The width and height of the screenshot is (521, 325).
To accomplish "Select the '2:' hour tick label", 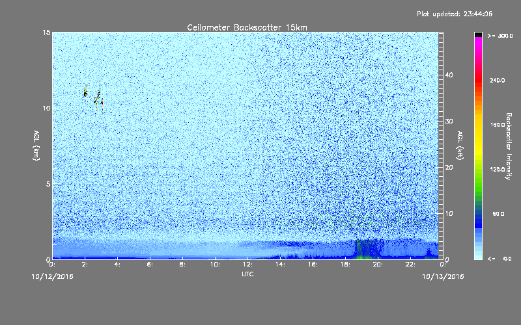I will point(85,265).
